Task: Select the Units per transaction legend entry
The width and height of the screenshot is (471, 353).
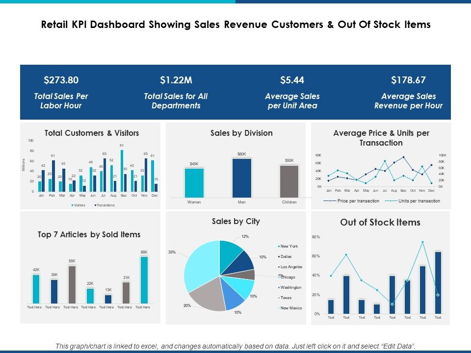Action: (412, 201)
